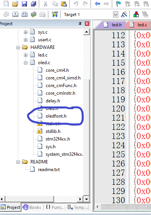Screen dimensions: 151x215
Task: Select core_cm4.h in the tree
Action: [57, 70]
